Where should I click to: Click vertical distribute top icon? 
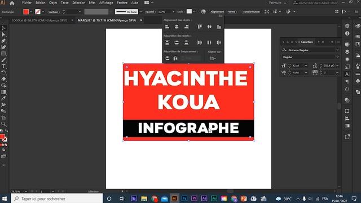(x=167, y=43)
